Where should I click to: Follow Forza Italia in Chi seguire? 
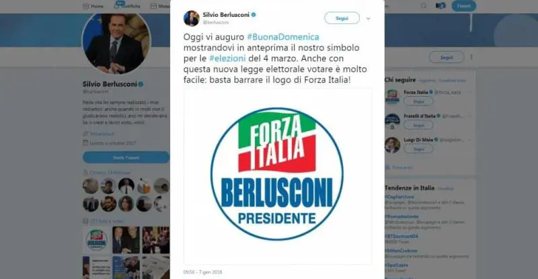[x=418, y=102]
